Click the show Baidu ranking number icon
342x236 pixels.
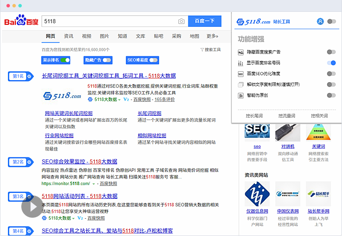coord(240,63)
